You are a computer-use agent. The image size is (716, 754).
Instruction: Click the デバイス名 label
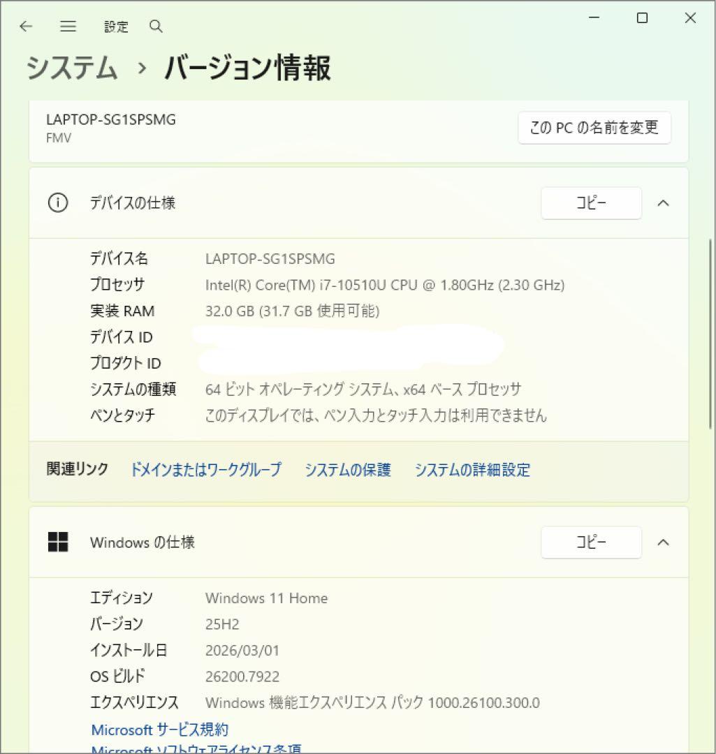pyautogui.click(x=119, y=259)
